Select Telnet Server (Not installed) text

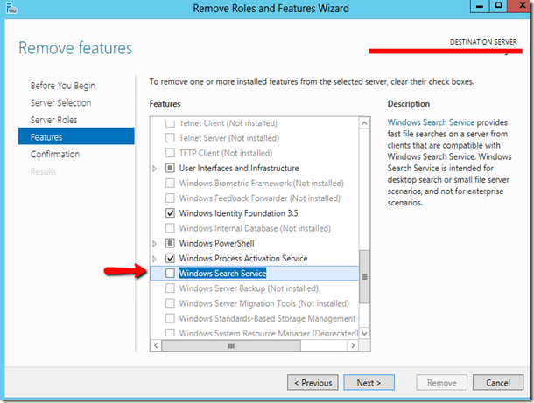[228, 138]
